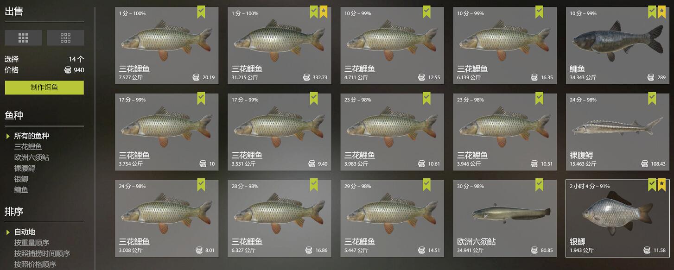Open the 鳙鱼 34.343 kg fish card
Viewport: 674px width, 270px height.
[617, 45]
